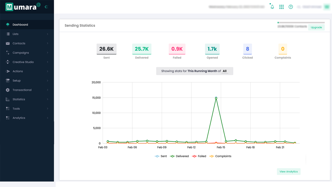The width and height of the screenshot is (332, 187).
Task: Click the Feb 15 peak data point
Action: pyautogui.click(x=216, y=98)
